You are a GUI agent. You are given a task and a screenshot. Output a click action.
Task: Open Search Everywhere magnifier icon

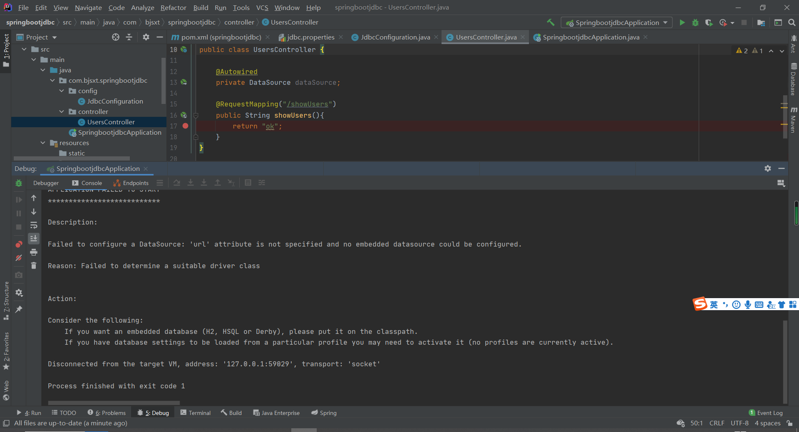click(x=792, y=22)
